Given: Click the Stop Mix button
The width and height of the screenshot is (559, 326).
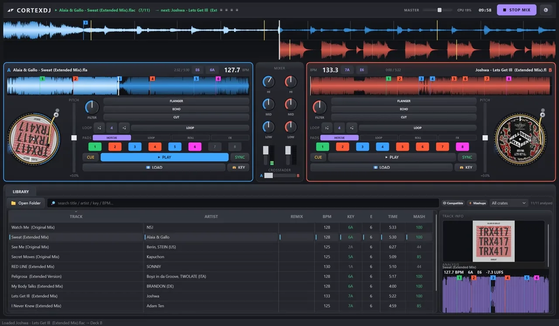Looking at the screenshot, I should point(517,10).
